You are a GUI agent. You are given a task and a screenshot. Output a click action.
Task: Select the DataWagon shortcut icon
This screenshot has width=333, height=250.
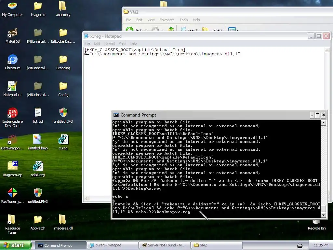click(x=12, y=142)
